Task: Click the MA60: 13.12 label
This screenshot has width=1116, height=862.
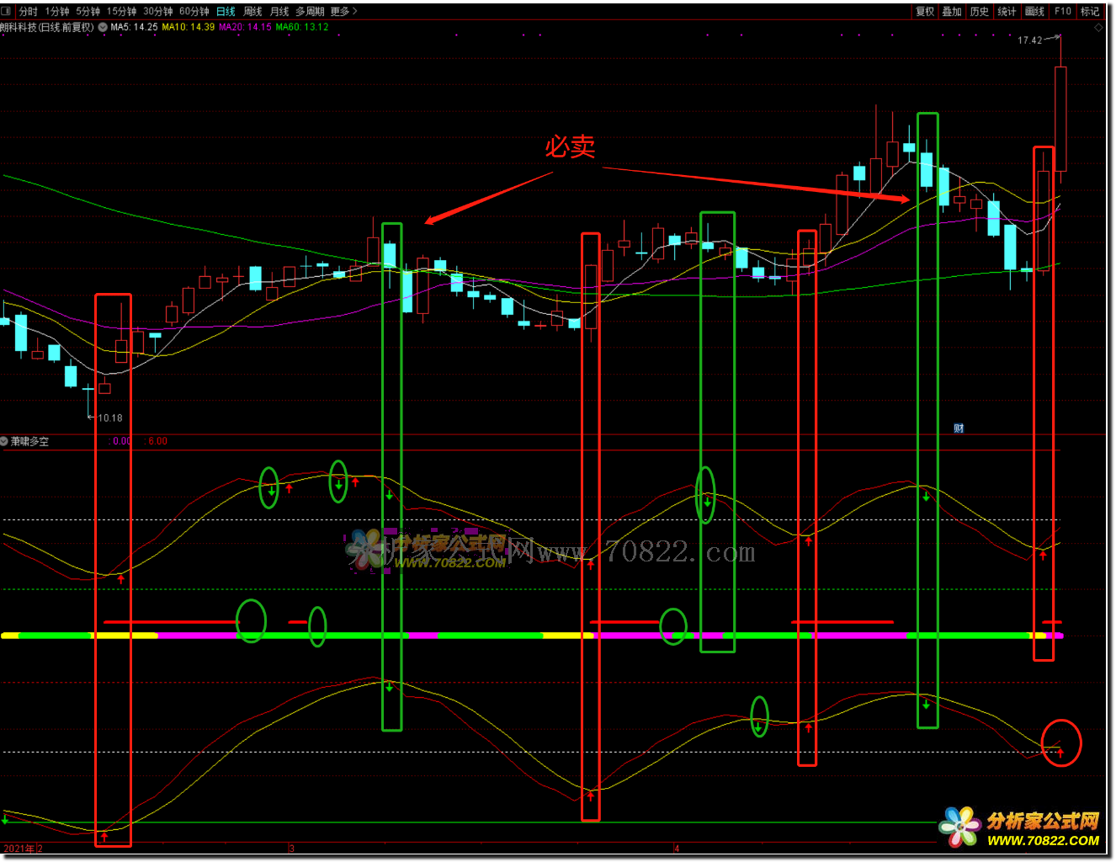Action: click(302, 27)
